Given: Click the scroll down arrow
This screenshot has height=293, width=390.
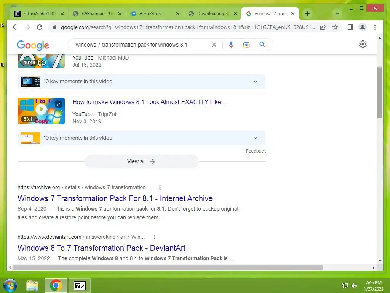Looking at the screenshot, I should click(x=380, y=261).
